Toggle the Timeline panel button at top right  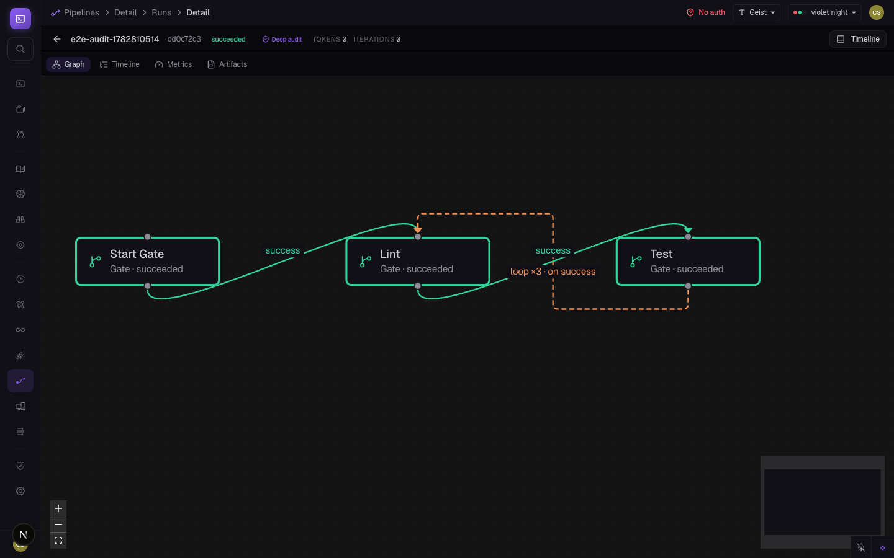pyautogui.click(x=858, y=39)
